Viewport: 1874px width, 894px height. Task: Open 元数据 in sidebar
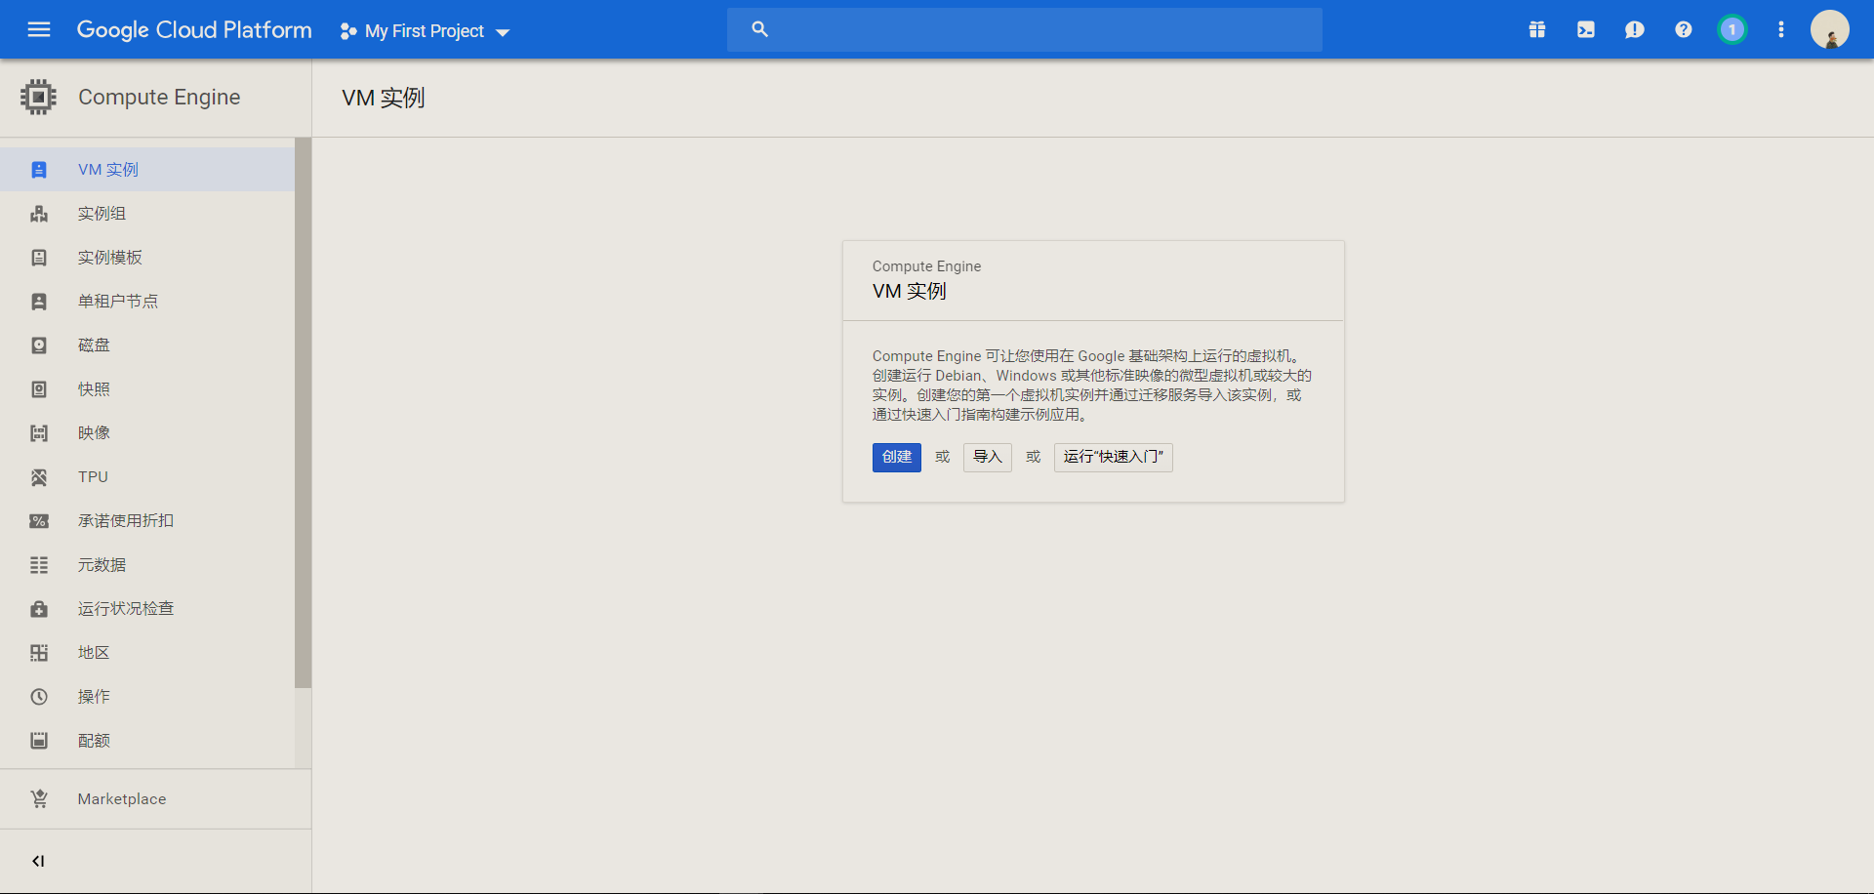pos(147,564)
